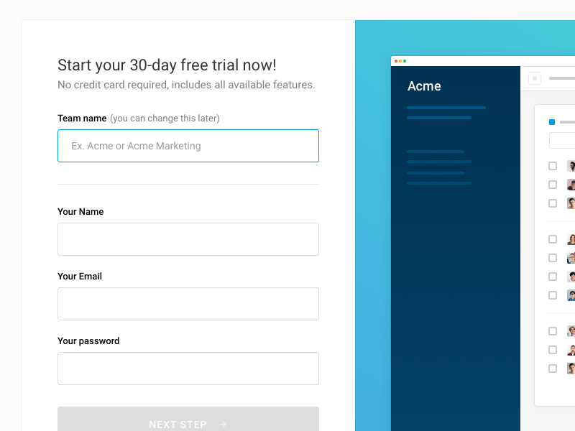This screenshot has width=575, height=431.
Task: Click the Your password input field
Action: 188,369
